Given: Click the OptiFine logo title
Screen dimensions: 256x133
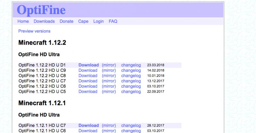Looking at the screenshot, I should click(x=41, y=10).
